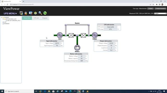167x93 pixels.
Task: Click the Battery voltage value 41
Action: pos(82,56)
